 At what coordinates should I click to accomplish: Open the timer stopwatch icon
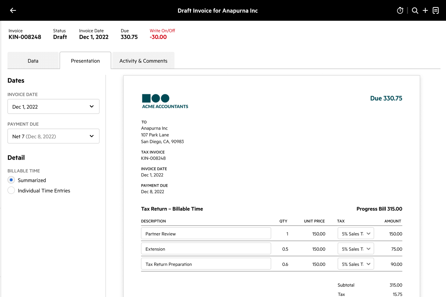(x=400, y=10)
